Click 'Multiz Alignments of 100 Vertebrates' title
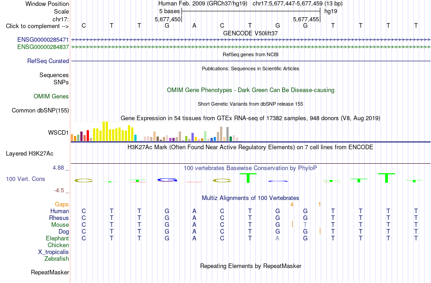Image resolution: width=431 pixels, height=283 pixels. coord(250,198)
